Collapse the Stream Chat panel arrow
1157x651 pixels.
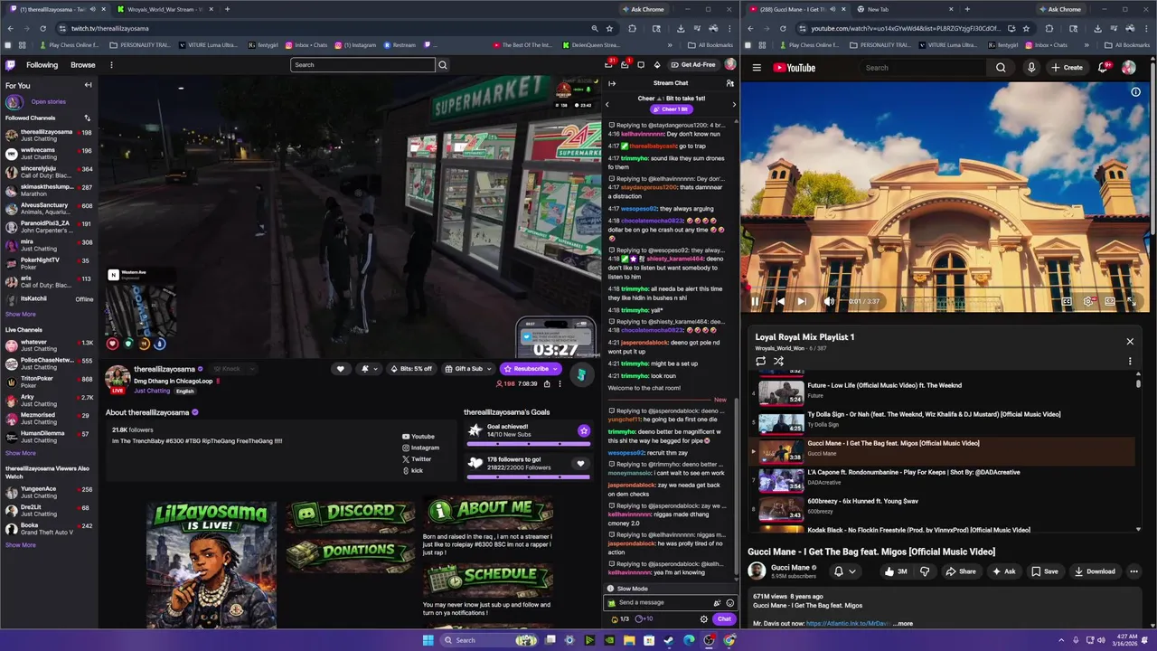coord(612,83)
